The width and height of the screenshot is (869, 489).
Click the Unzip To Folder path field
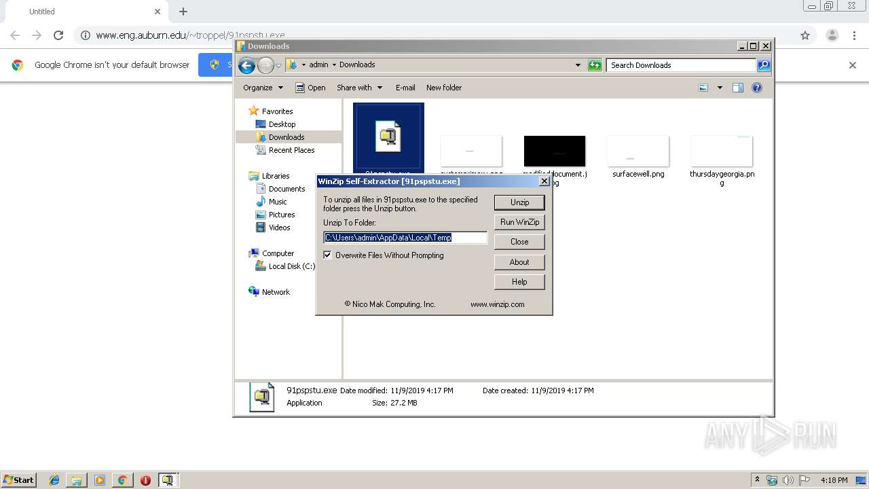click(405, 238)
